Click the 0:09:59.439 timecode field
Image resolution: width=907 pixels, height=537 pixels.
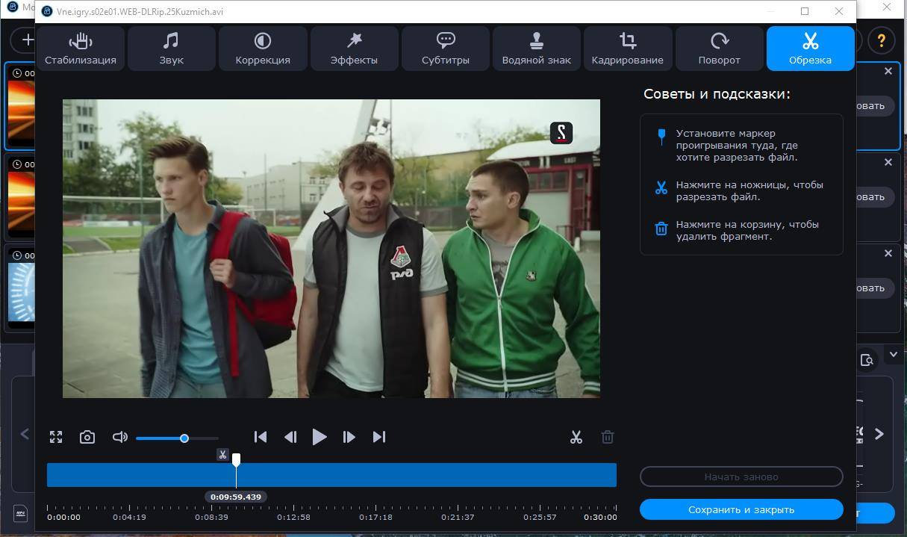(x=236, y=497)
